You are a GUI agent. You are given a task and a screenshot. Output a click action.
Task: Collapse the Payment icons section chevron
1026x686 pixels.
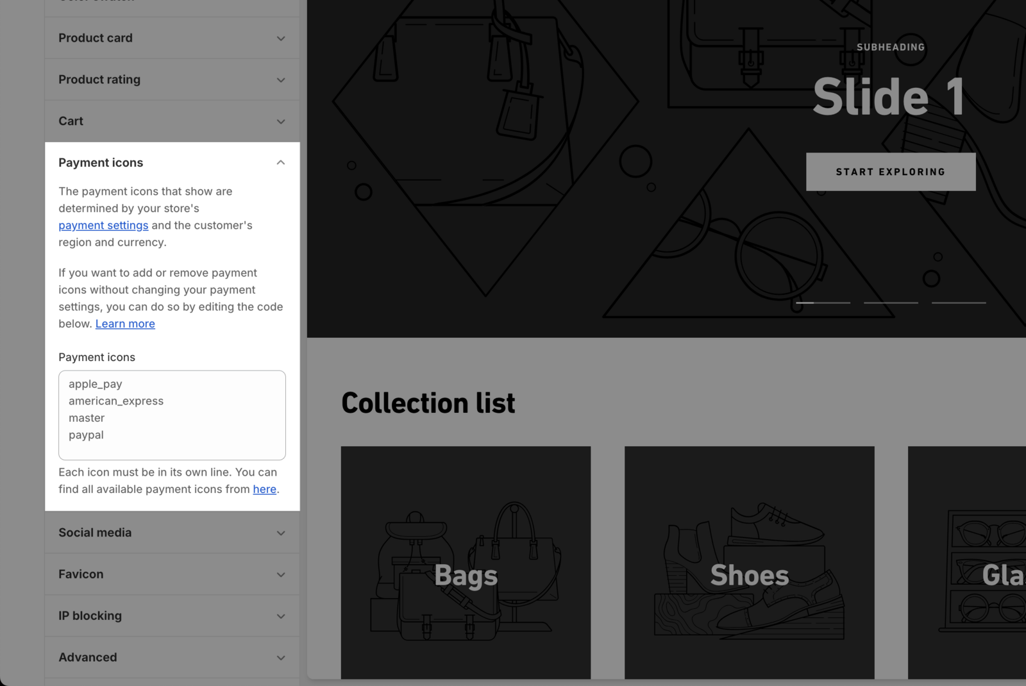(x=280, y=163)
